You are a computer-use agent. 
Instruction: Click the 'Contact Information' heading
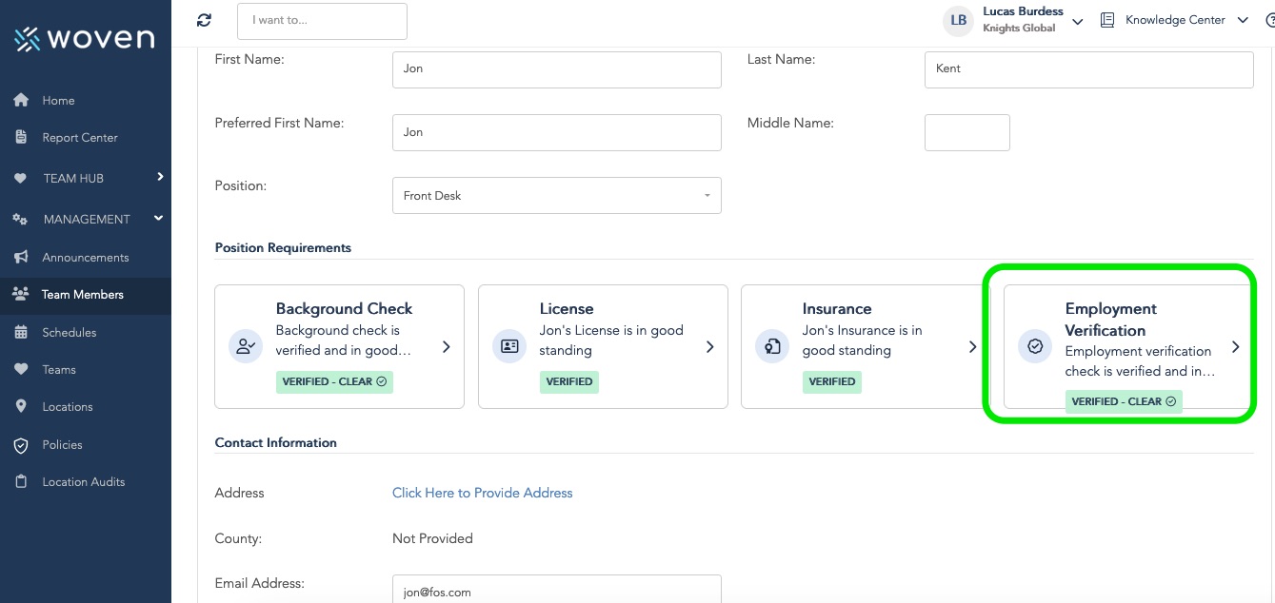276,442
